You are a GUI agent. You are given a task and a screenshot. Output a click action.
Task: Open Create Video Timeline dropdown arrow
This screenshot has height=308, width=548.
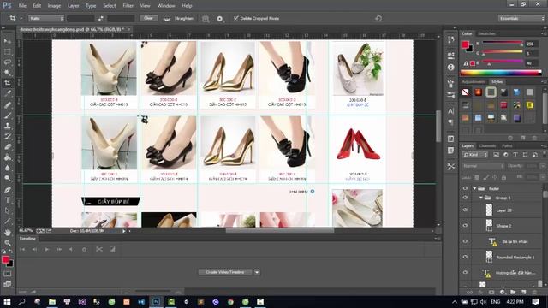click(x=257, y=272)
